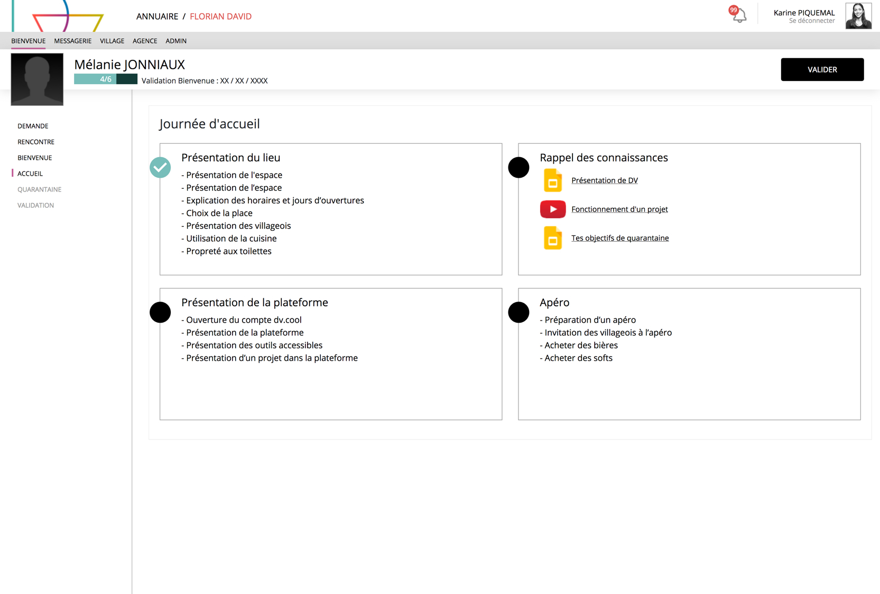Navigate to Annuaire in the breadcrumb
Screen dimensions: 880x594
[x=157, y=16]
